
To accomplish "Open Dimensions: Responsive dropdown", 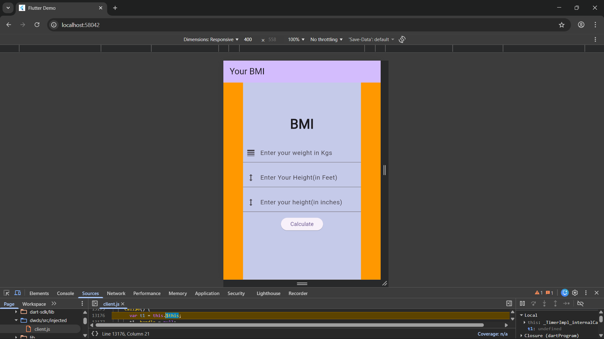I will coord(211,40).
